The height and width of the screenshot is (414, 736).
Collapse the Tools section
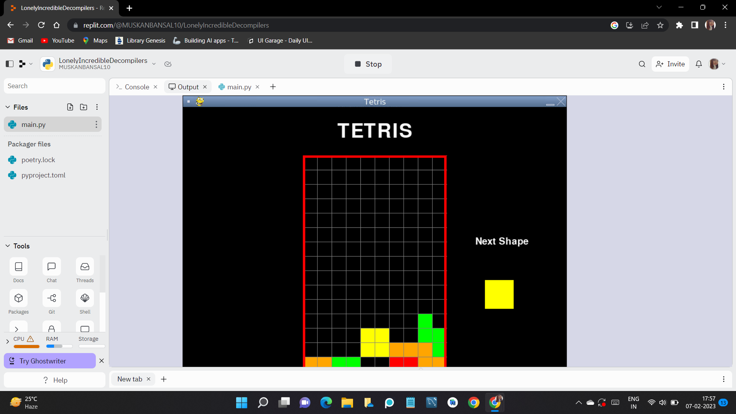pyautogui.click(x=8, y=246)
